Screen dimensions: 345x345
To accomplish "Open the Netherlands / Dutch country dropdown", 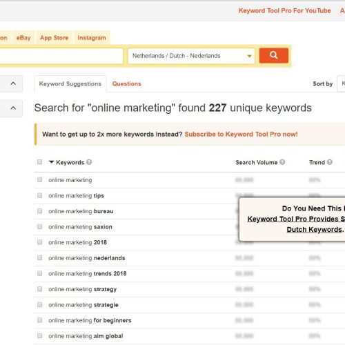I will (191, 56).
